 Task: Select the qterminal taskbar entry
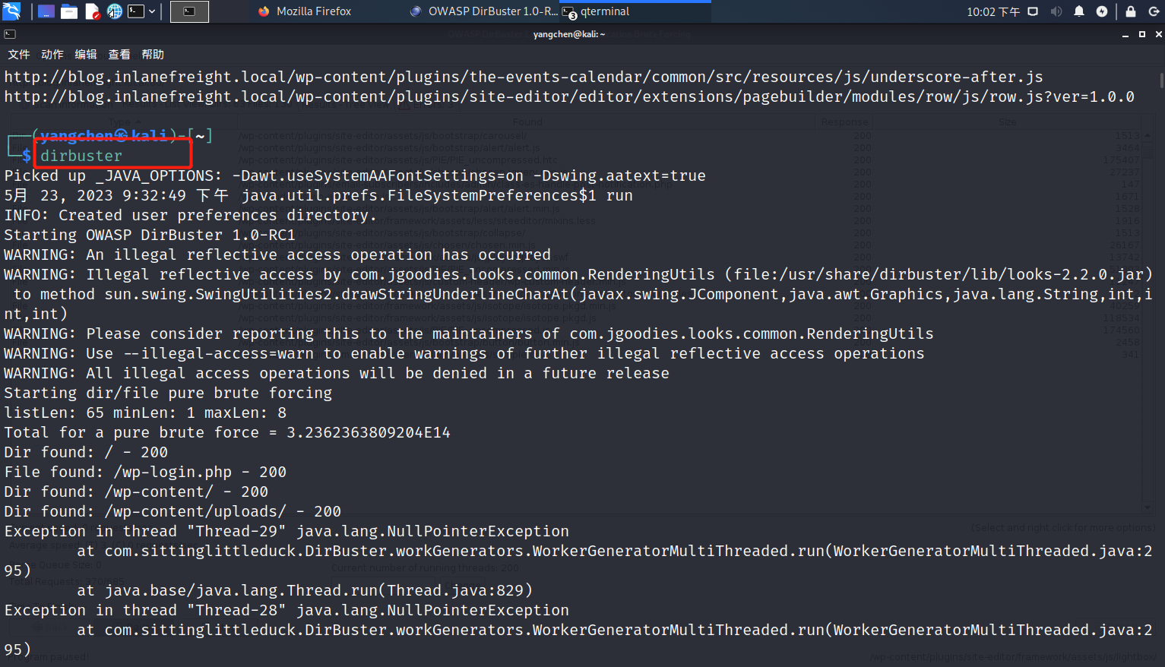635,11
